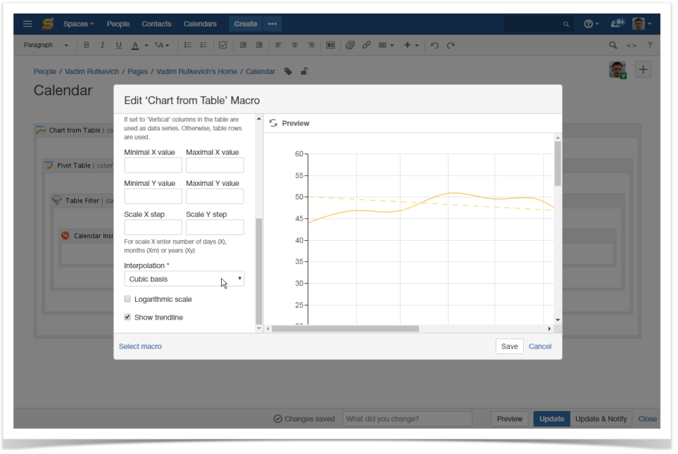The image size is (678, 454).
Task: Click the Select macro link
Action: click(x=140, y=346)
